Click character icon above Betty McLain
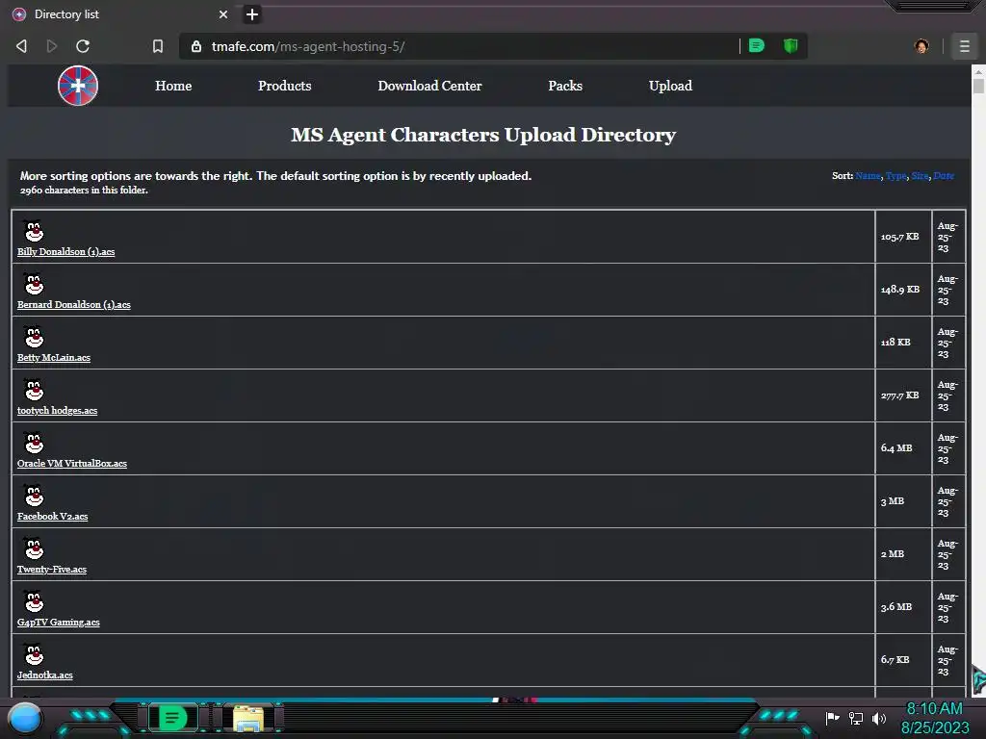This screenshot has width=986, height=739. click(x=34, y=337)
